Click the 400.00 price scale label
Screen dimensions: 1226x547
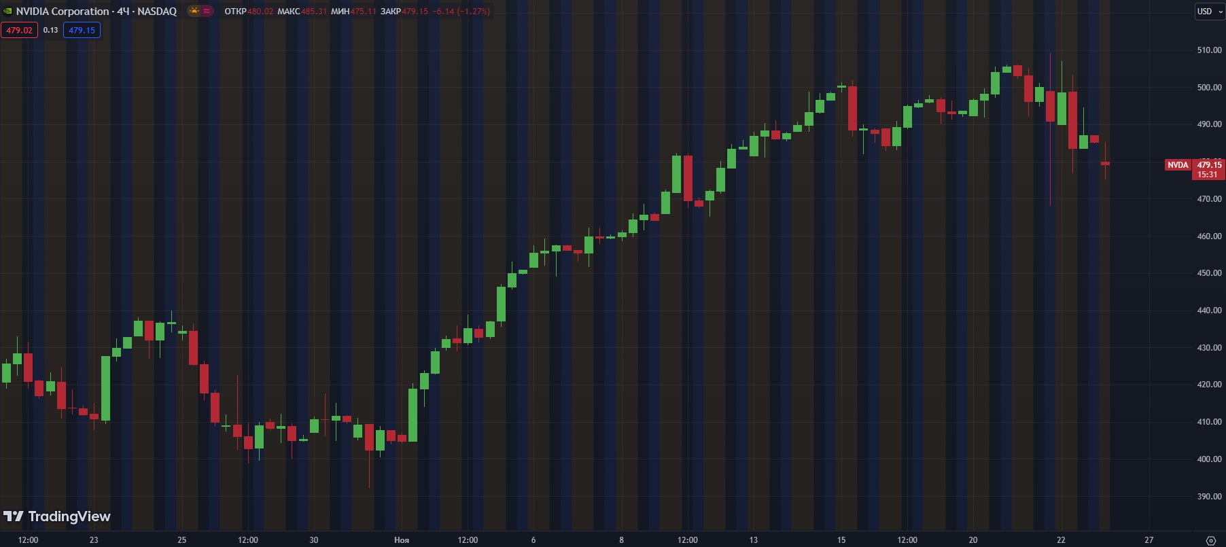pos(1209,459)
